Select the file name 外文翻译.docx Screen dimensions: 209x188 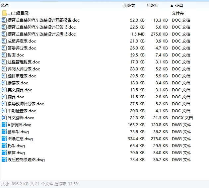pos(21,118)
